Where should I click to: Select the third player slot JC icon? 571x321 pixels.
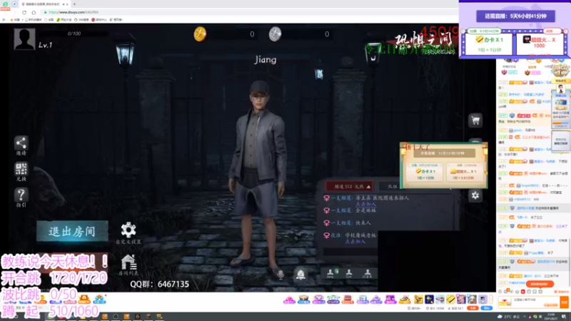pyautogui.click(x=367, y=273)
